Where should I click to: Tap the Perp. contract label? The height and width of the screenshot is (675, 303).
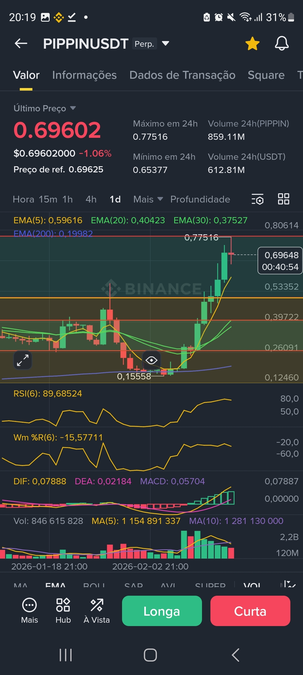pyautogui.click(x=144, y=44)
